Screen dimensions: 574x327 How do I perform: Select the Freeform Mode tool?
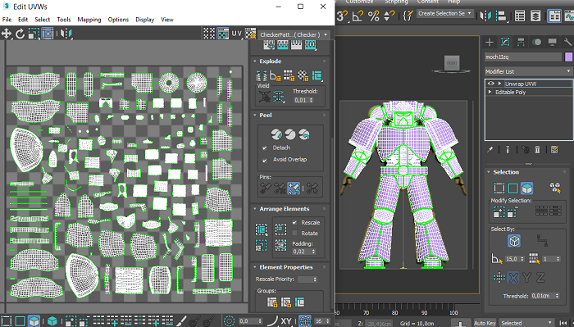click(48, 34)
